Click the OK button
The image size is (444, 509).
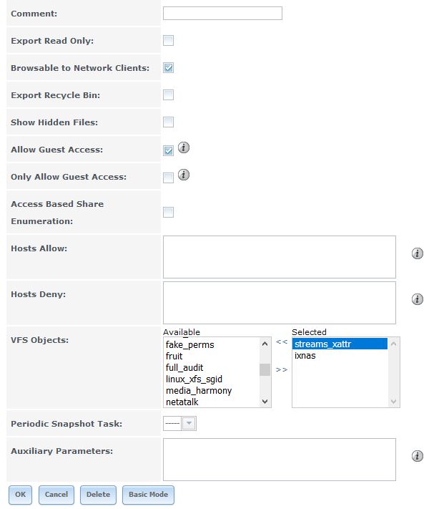coord(20,495)
